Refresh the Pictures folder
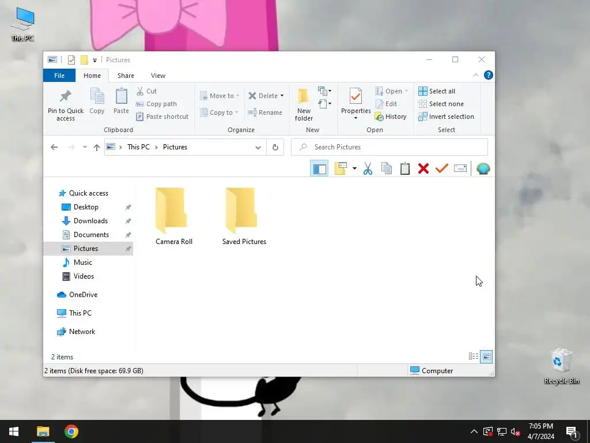Viewport: 590px width, 443px height. [x=275, y=147]
